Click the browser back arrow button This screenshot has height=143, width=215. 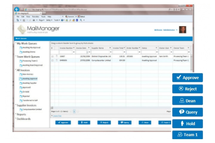point(17,9)
